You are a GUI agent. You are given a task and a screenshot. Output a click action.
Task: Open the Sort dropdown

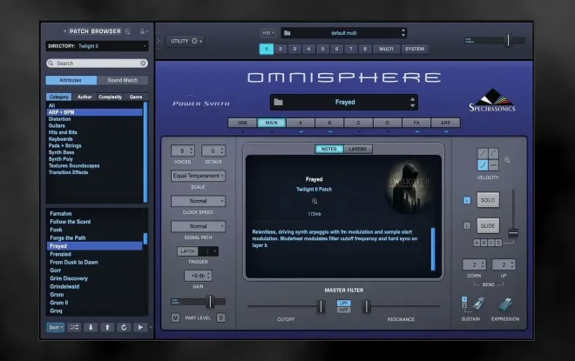coord(56,327)
